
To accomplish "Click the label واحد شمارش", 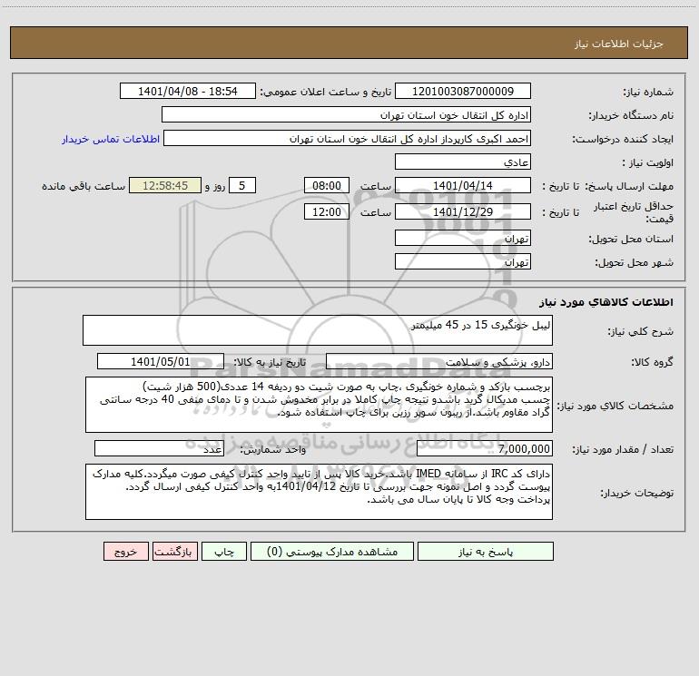I will 274,450.
